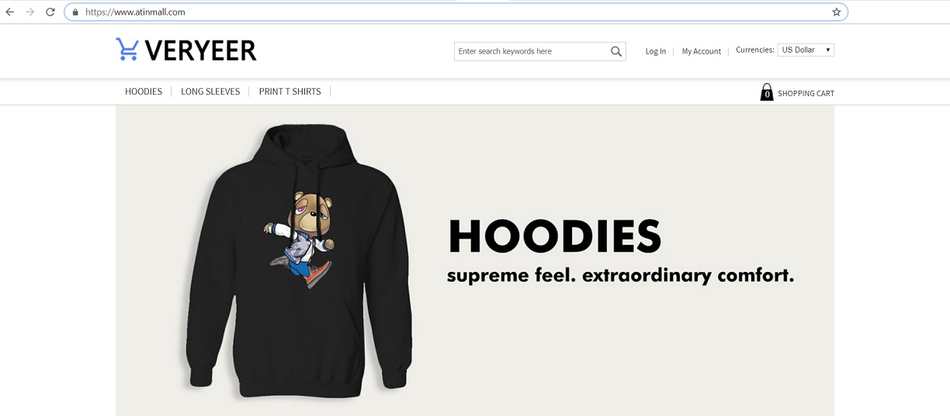Click the blue cart logo icon
This screenshot has height=416, width=950.
(127, 49)
